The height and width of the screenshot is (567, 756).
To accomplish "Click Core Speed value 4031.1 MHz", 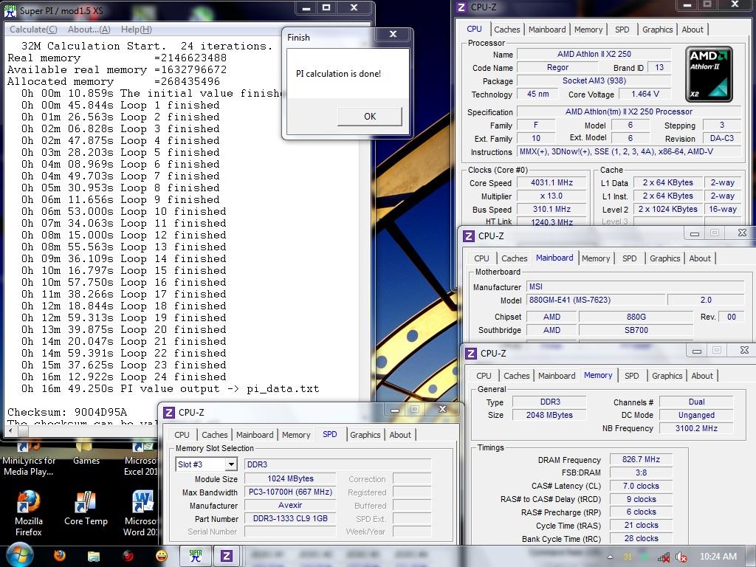I will tap(551, 182).
